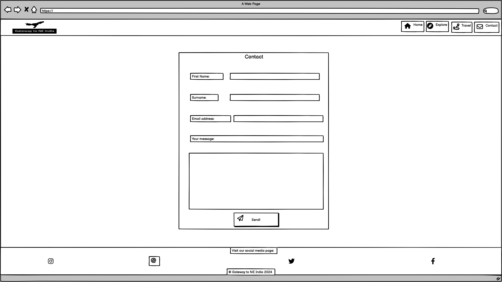This screenshot has height=282, width=502.
Task: Select the First Name input field
Action: click(275, 76)
